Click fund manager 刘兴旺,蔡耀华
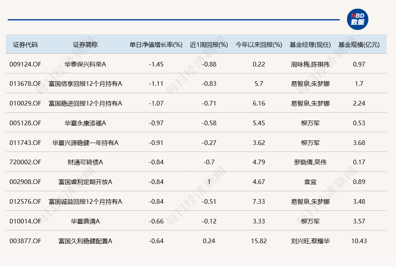This screenshot has height=266, width=396. pyautogui.click(x=310, y=241)
